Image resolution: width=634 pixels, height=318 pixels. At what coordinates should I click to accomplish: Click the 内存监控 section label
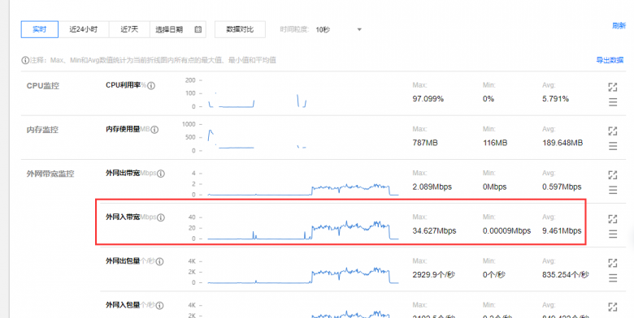click(x=42, y=130)
